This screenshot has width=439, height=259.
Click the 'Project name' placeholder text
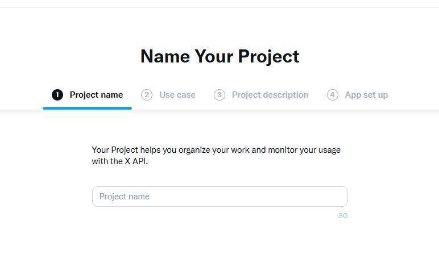click(125, 197)
